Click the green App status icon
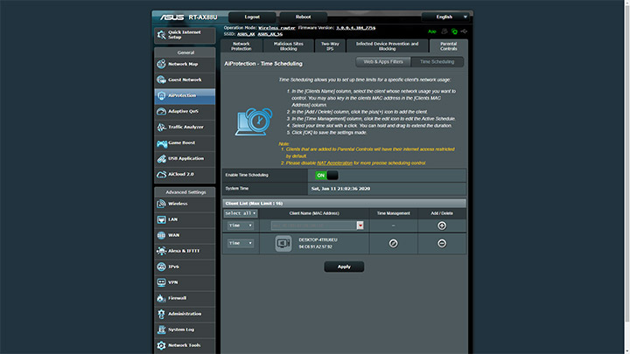 tap(432, 31)
